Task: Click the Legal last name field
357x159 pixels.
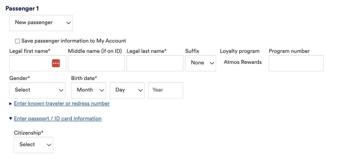Action: (x=155, y=63)
